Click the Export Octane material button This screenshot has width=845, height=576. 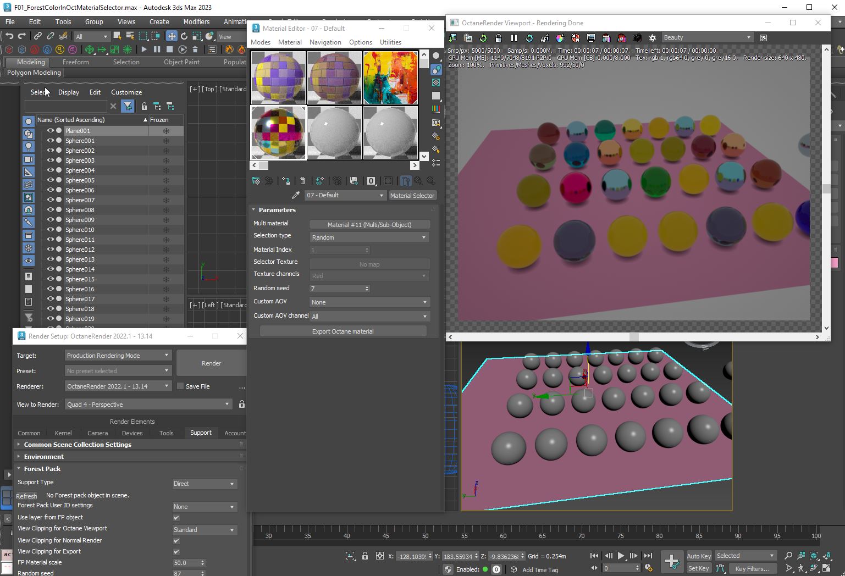click(x=343, y=331)
